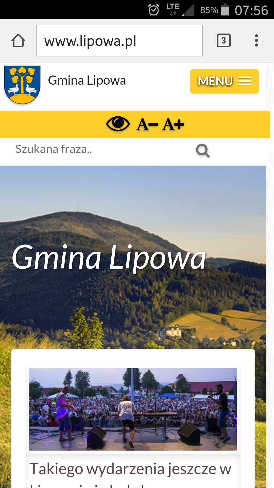Click the Gmina Lipowa coat of arms logo
The image size is (274, 488).
click(22, 85)
